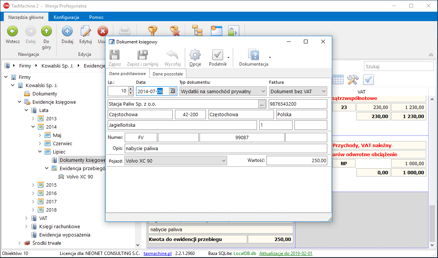Click the Do góry up arrow icon
This screenshot has width=438, height=258.
[x=46, y=32]
